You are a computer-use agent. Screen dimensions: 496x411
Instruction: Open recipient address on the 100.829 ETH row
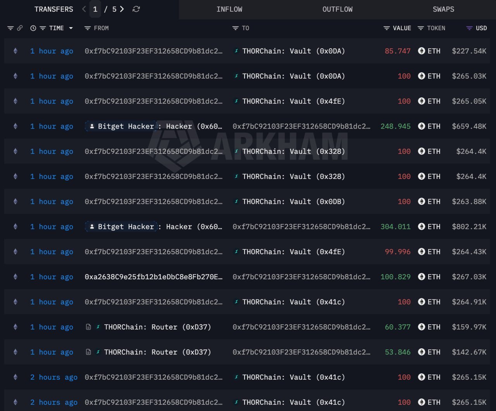click(301, 277)
